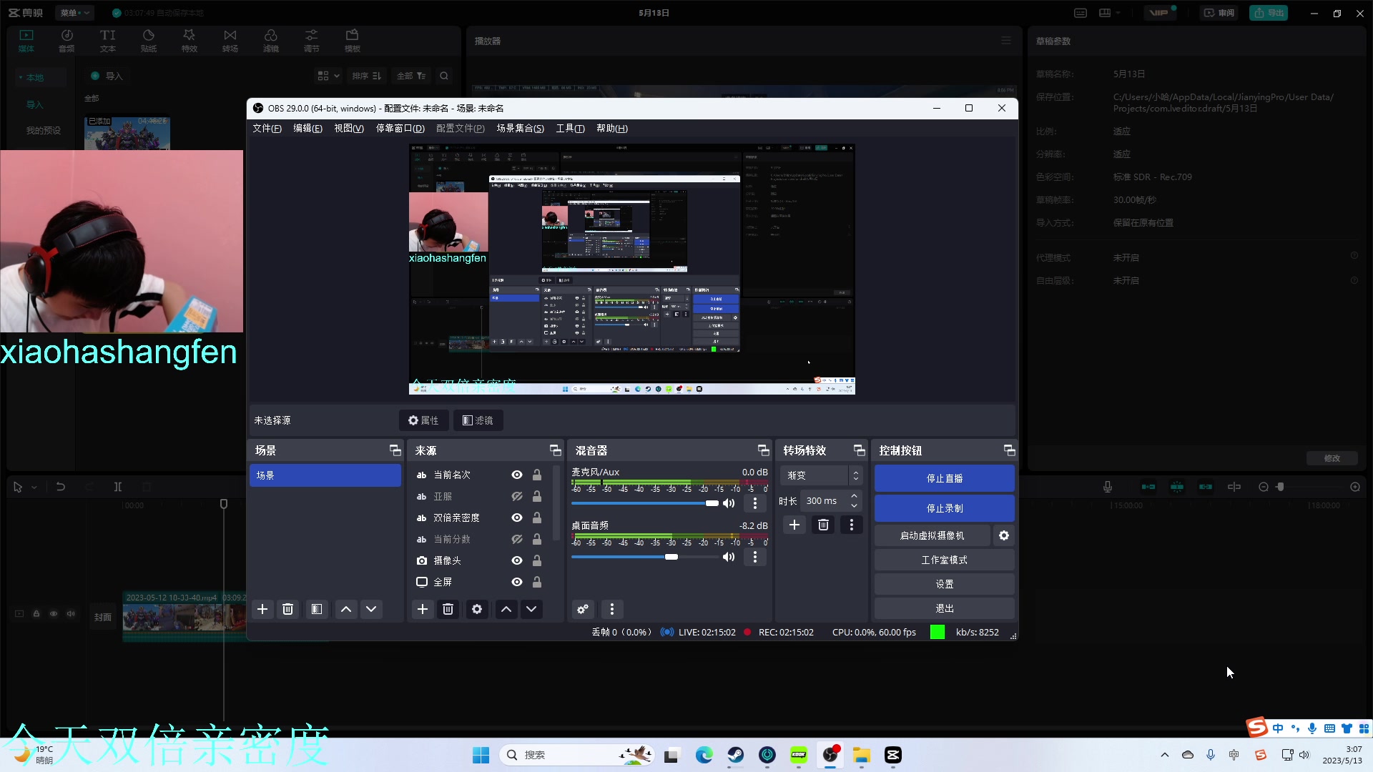Undock the 转场特效 panel

859,450
